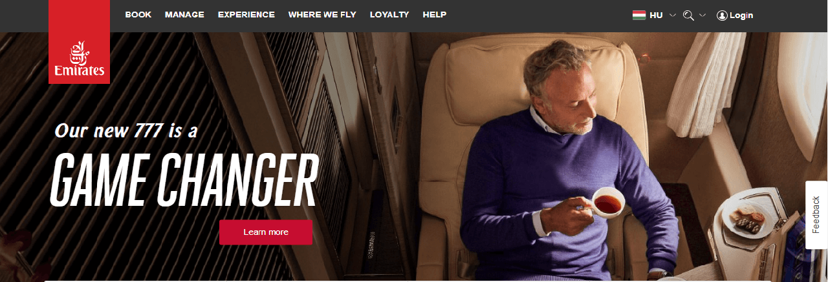Open the WHERE WE FLY menu

(x=322, y=15)
